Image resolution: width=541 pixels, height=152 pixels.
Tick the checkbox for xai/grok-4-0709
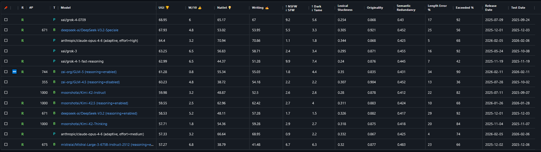(6, 20)
